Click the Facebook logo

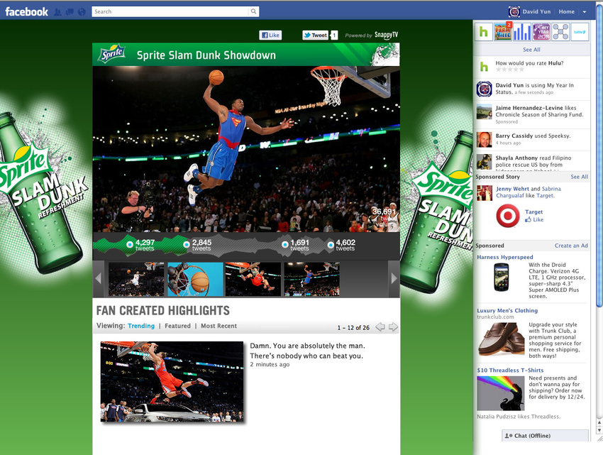(26, 11)
